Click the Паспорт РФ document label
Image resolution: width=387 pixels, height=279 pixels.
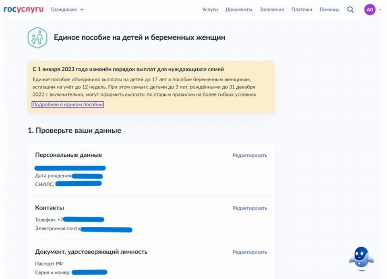point(49,264)
